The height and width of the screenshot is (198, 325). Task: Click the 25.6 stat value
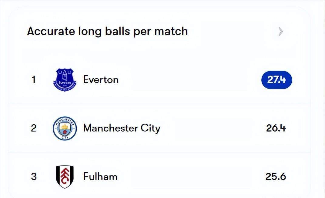(x=276, y=177)
